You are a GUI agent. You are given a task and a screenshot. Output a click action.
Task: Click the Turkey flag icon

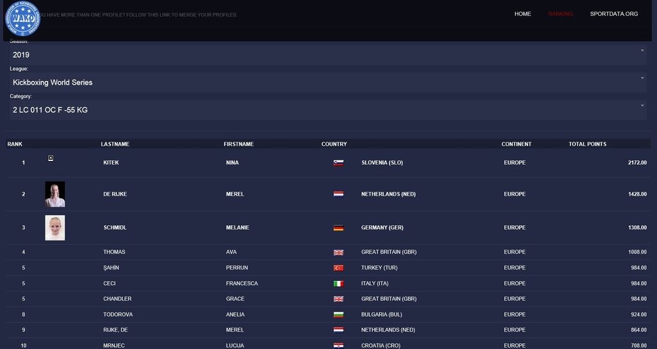tap(338, 268)
